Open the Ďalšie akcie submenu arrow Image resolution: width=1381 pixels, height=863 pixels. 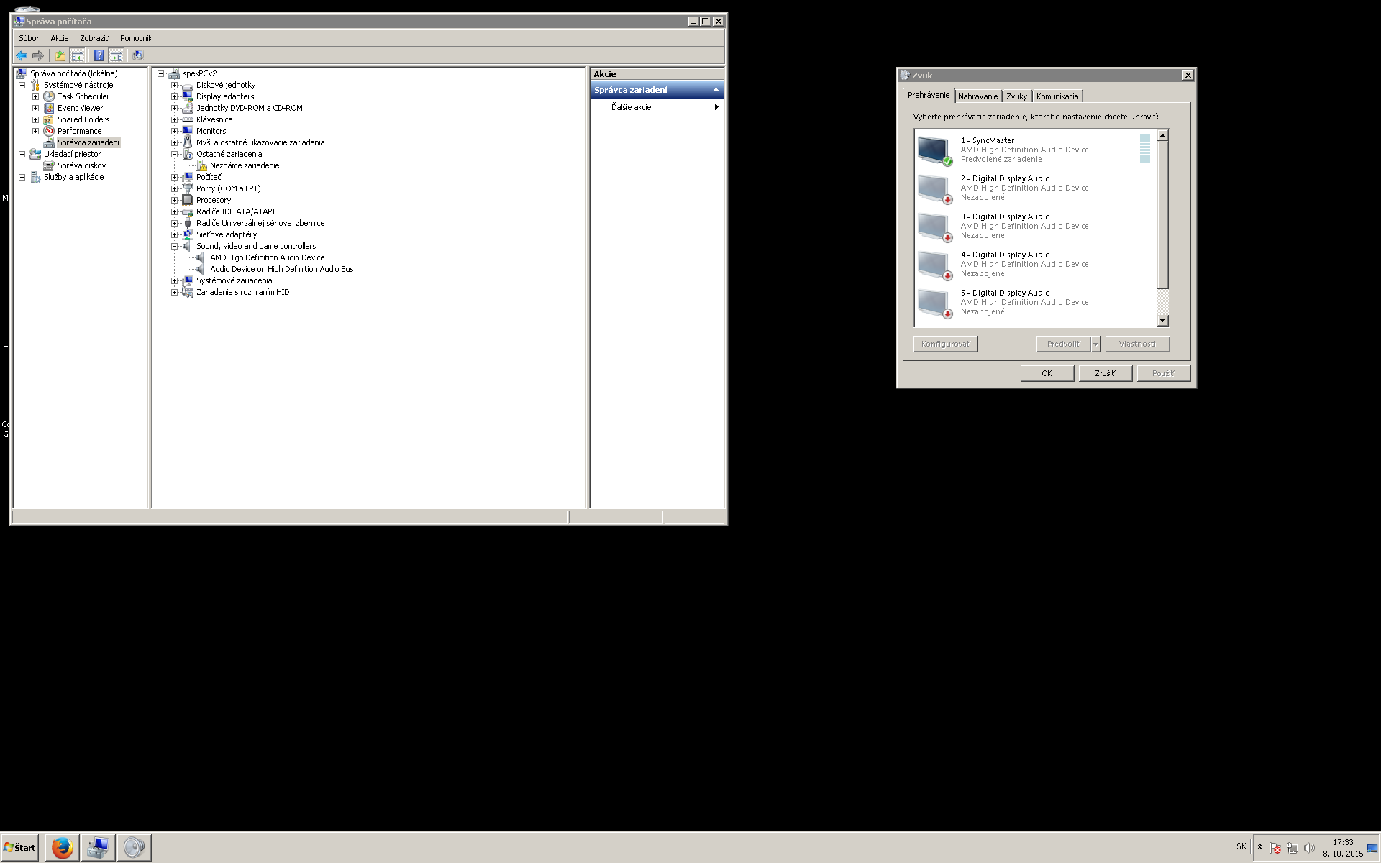click(x=716, y=107)
